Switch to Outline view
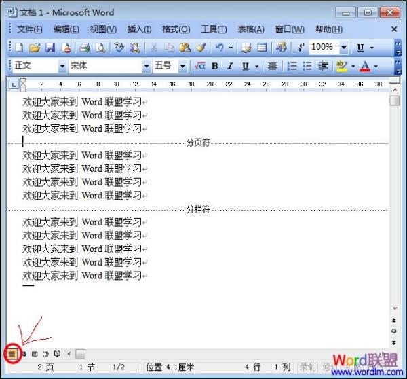 46,354
